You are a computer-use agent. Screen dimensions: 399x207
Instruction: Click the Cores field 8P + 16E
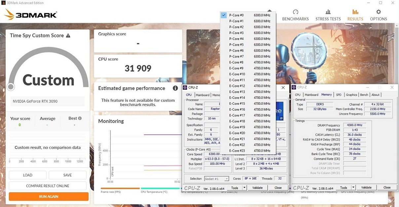pyautogui.click(x=250, y=179)
